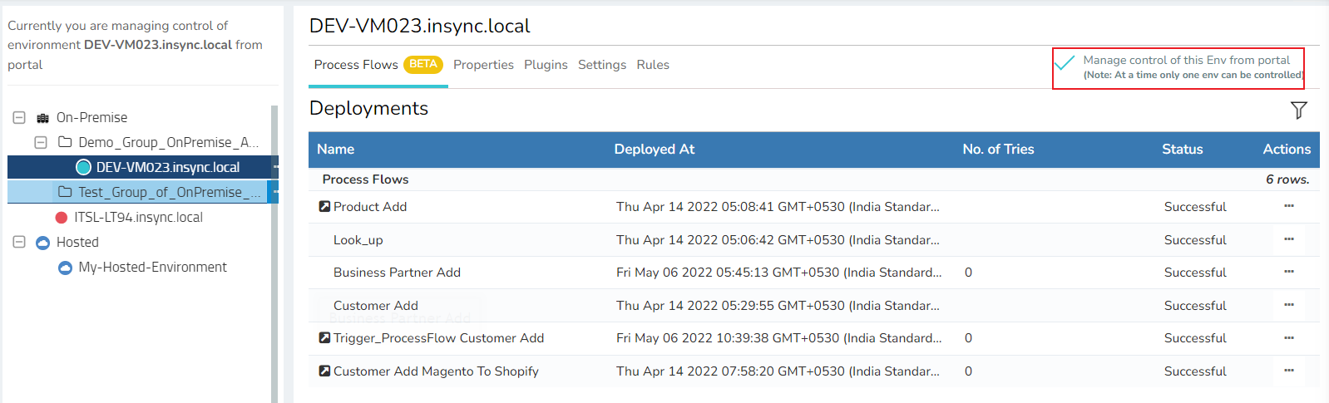Click the red status dot of ITSL-LT94.insync.local
Viewport: 1329px width, 403px height.
pyautogui.click(x=61, y=218)
